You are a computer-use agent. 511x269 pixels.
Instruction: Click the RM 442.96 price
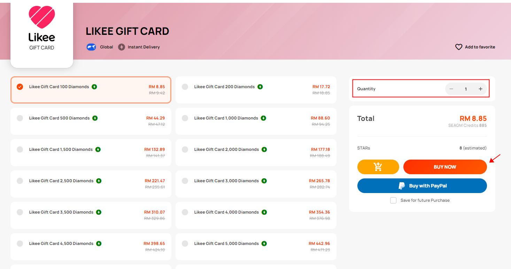pos(319,244)
